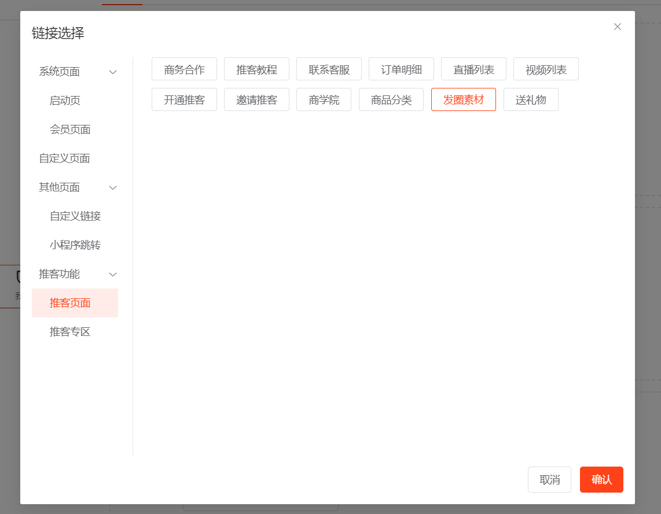Switch to 推客专区 in the sidebar
The image size is (661, 514).
(70, 332)
